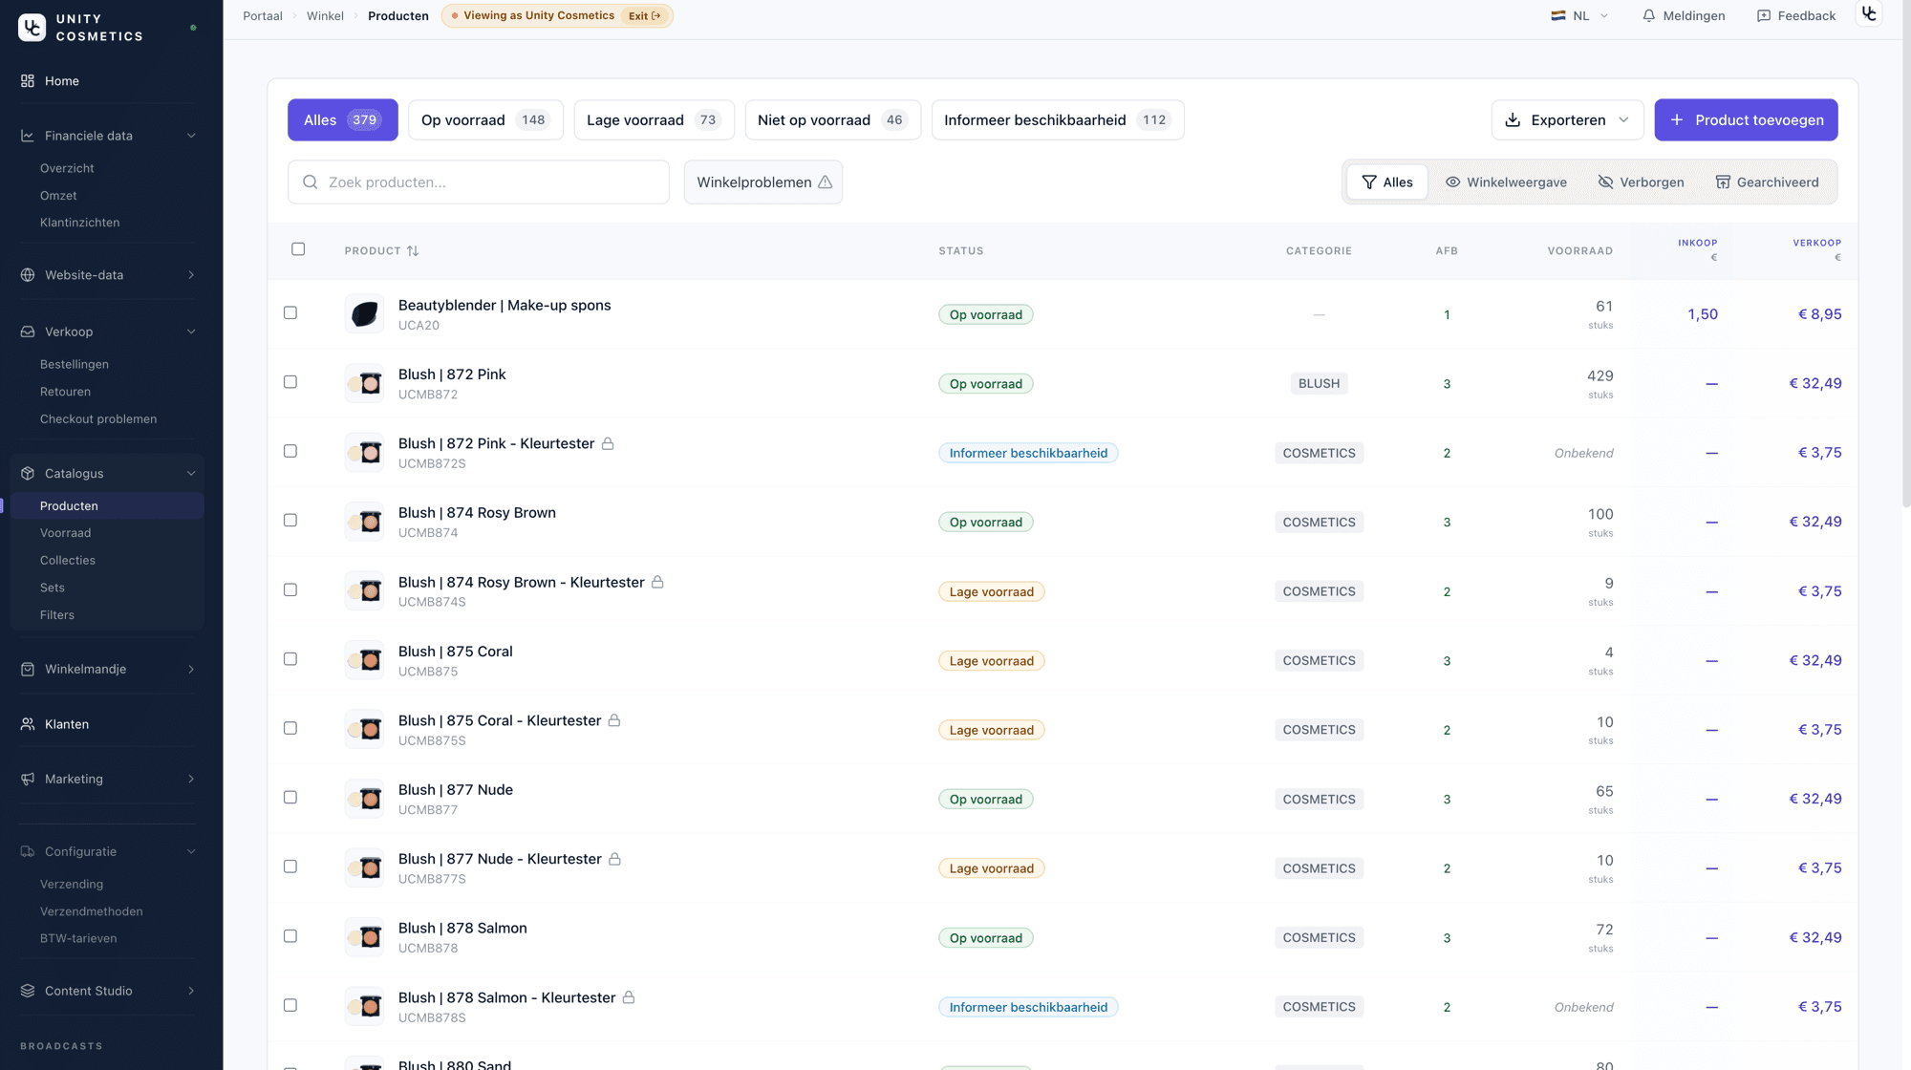Viewport: 1911px width, 1070px height.
Task: Tick the Blush 872 Pink - Kleurtester checkbox
Action: pyautogui.click(x=290, y=451)
